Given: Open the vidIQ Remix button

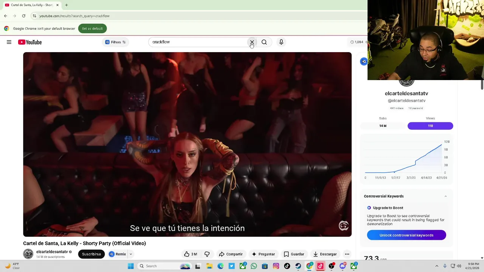Looking at the screenshot, I should point(118,254).
